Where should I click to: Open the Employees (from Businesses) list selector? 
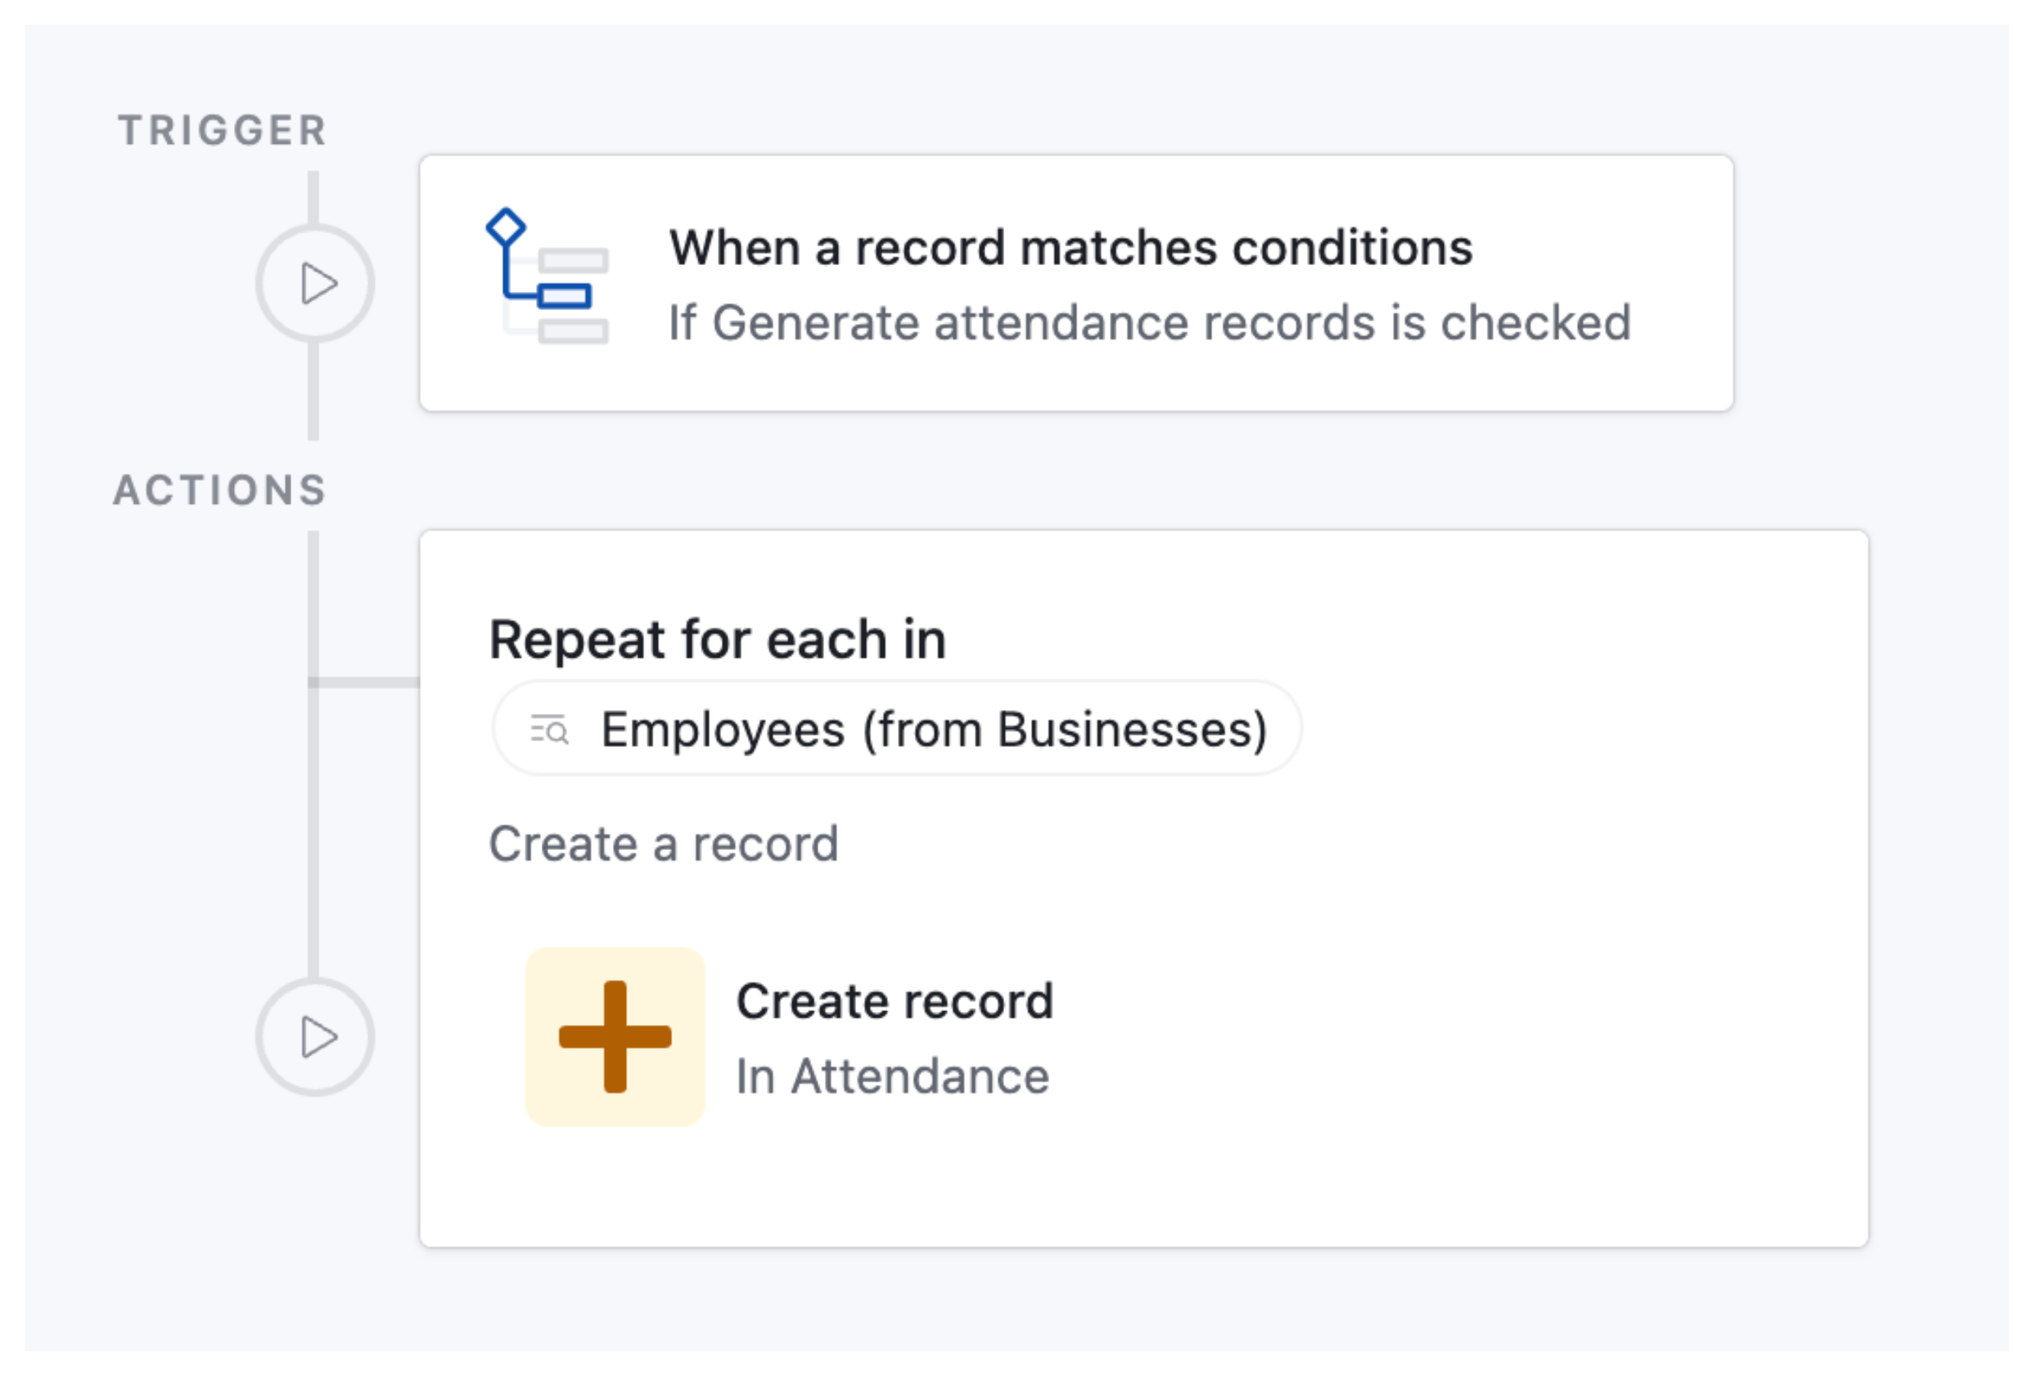coord(897,728)
